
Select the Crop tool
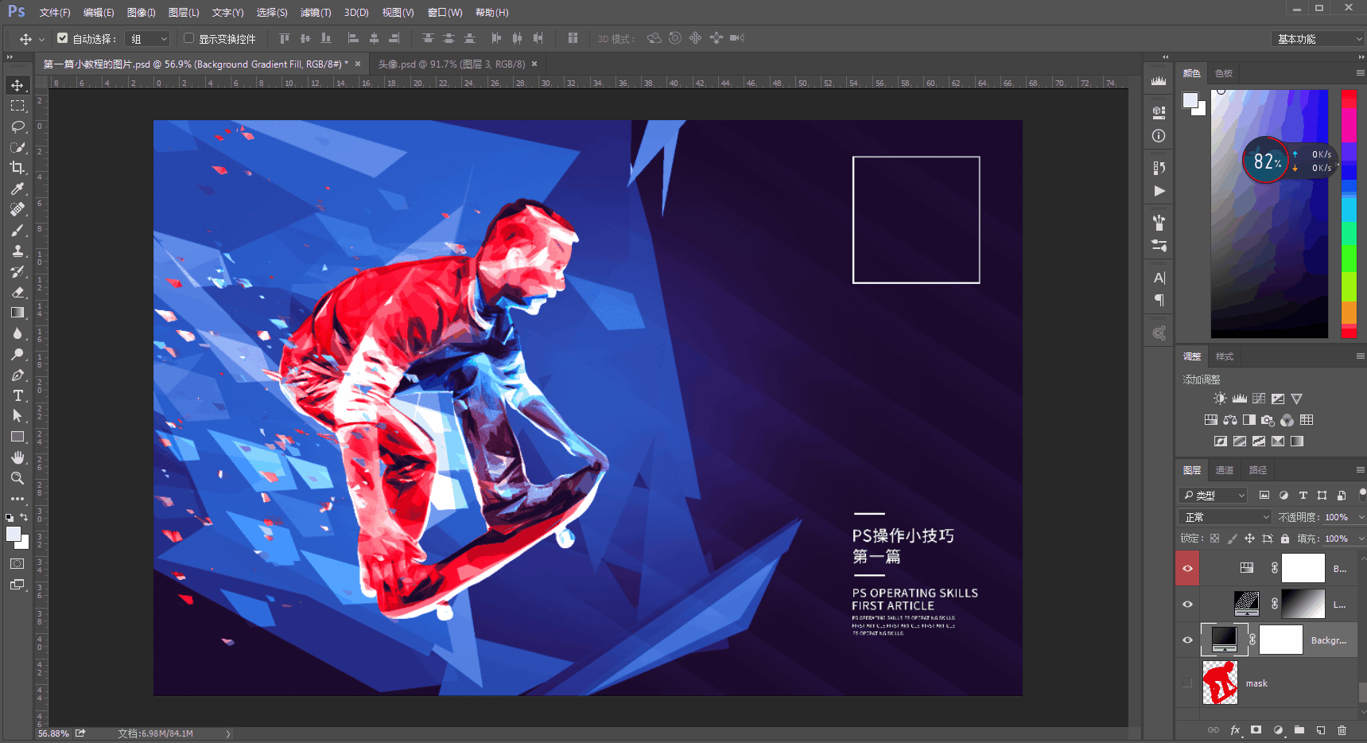tap(17, 168)
